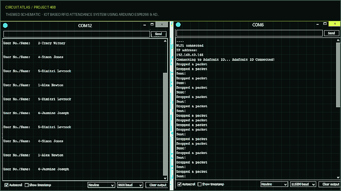Enable Show timestamp in the COM12 window
Viewport: 341px width, 191px height.
tap(27, 185)
